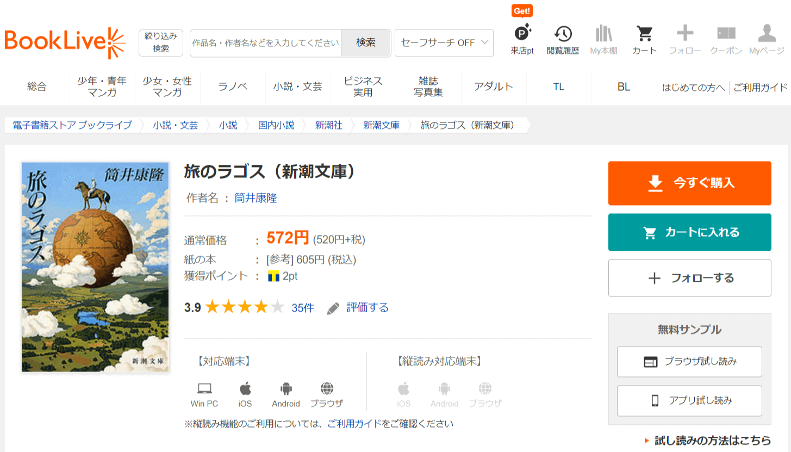The image size is (791, 452).
Task: Click the 来店pt points icon
Action: point(522,34)
